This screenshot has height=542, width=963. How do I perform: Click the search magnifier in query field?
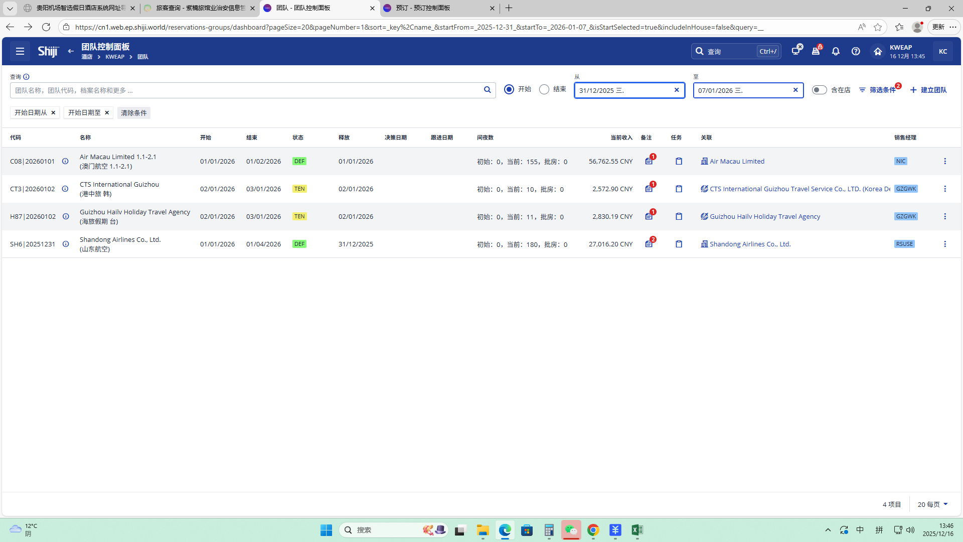coord(487,90)
